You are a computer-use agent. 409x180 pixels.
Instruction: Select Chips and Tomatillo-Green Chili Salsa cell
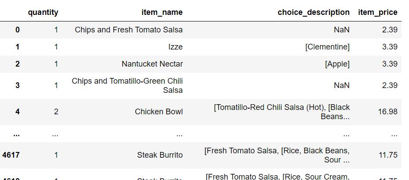(127, 85)
